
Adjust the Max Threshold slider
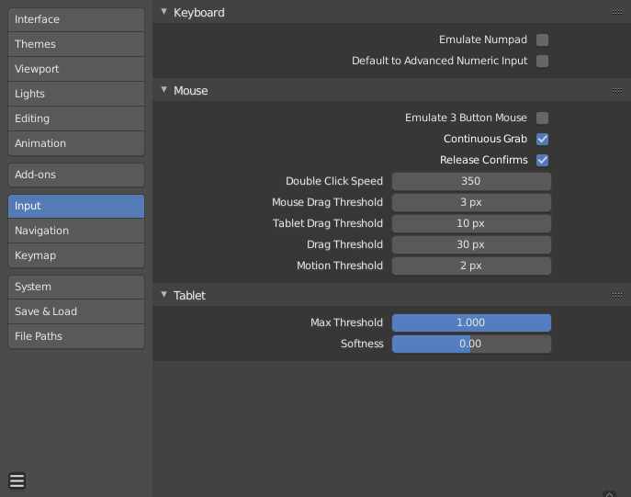[x=471, y=322]
